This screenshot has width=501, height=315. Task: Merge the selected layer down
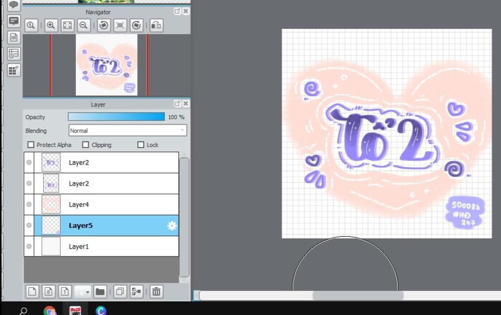(137, 292)
